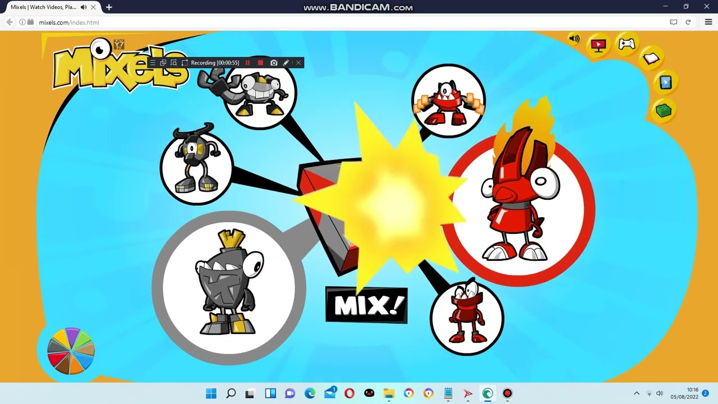Reload the Mixels page
The width and height of the screenshot is (718, 404).
[x=688, y=22]
